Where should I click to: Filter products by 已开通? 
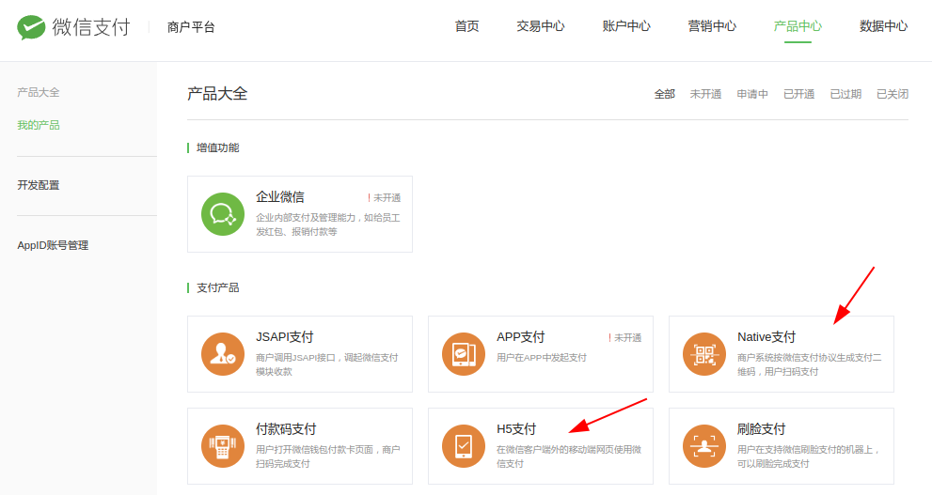tap(798, 94)
